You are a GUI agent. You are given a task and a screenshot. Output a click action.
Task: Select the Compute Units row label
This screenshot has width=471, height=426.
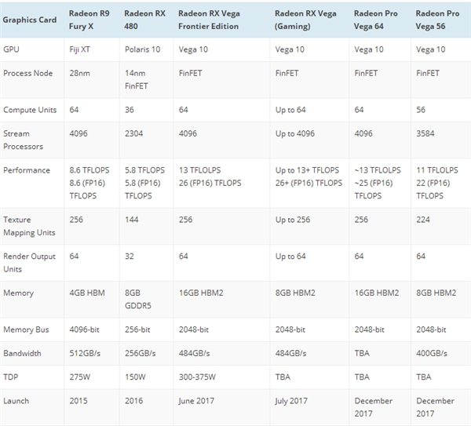[29, 110]
